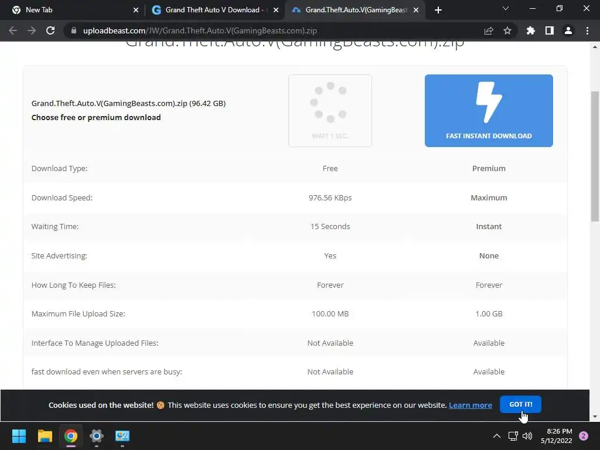Click the 'None' site advertising value
This screenshot has height=450, width=600.
click(489, 255)
